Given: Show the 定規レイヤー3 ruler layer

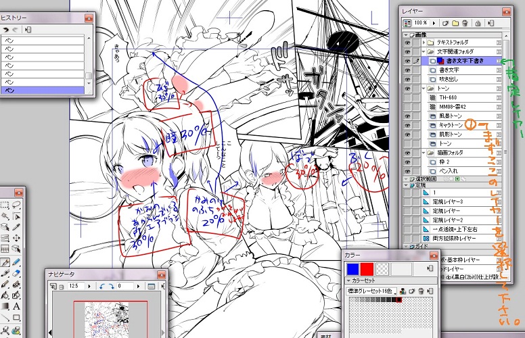Looking at the screenshot, I should 407,202.
